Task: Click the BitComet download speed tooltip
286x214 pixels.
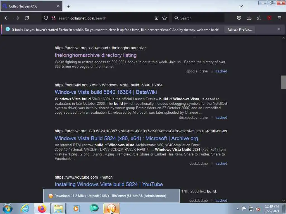Action: point(111,196)
